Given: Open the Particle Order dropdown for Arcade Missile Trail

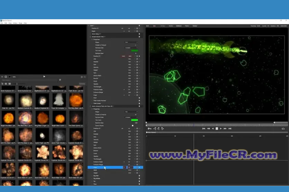Looking at the screenshot, I should pyautogui.click(x=131, y=48).
